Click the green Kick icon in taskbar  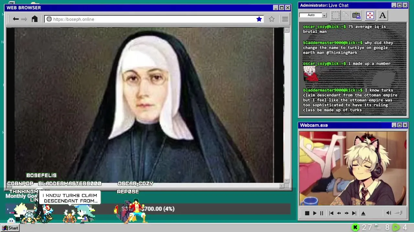coord(355,227)
